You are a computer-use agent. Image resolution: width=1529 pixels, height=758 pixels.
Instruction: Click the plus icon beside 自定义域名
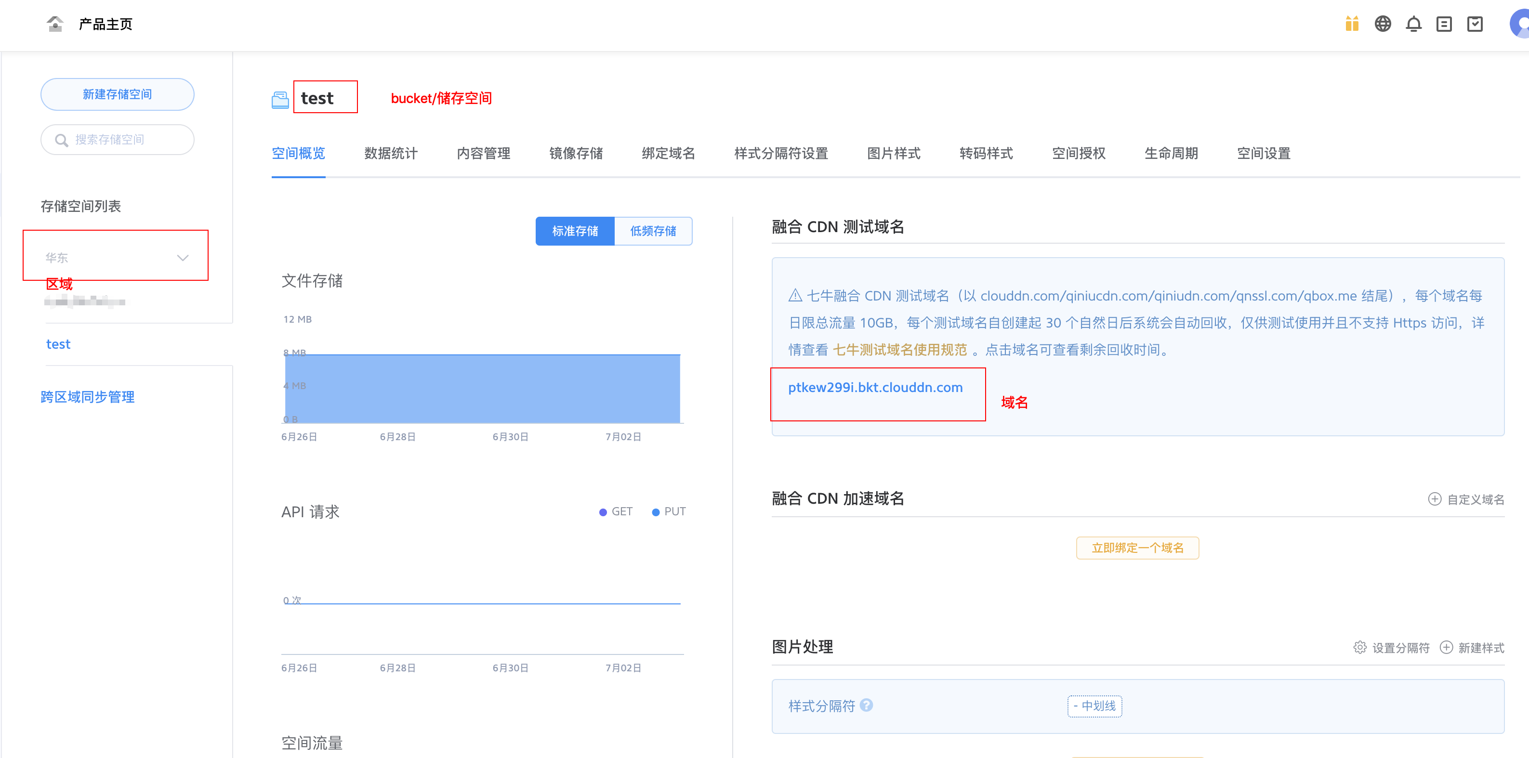tap(1435, 499)
